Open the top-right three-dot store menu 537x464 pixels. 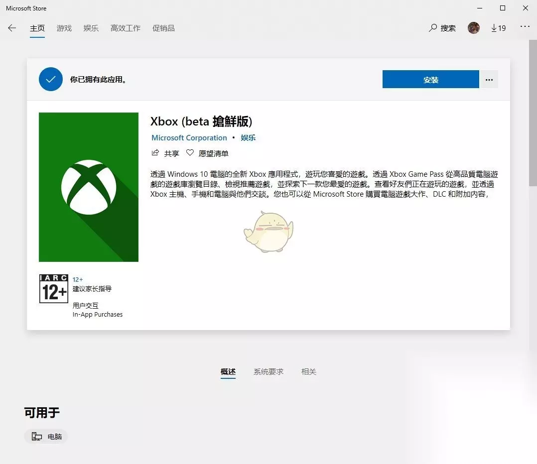[x=525, y=26]
